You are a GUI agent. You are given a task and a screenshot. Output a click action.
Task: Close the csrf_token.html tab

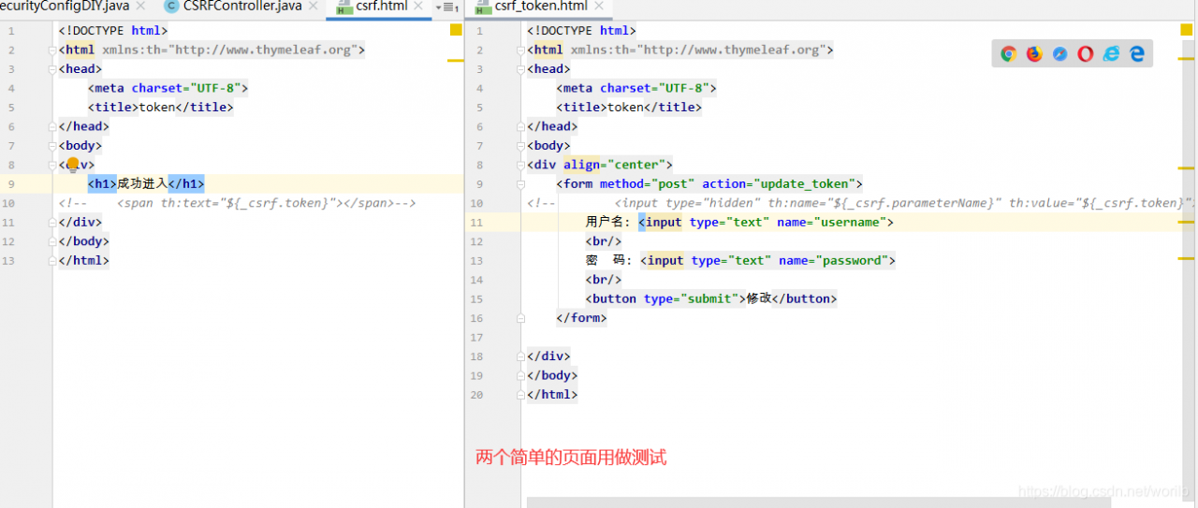coord(597,7)
